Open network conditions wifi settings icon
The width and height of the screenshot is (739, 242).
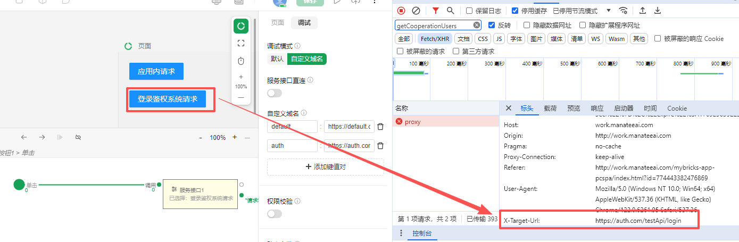624,11
